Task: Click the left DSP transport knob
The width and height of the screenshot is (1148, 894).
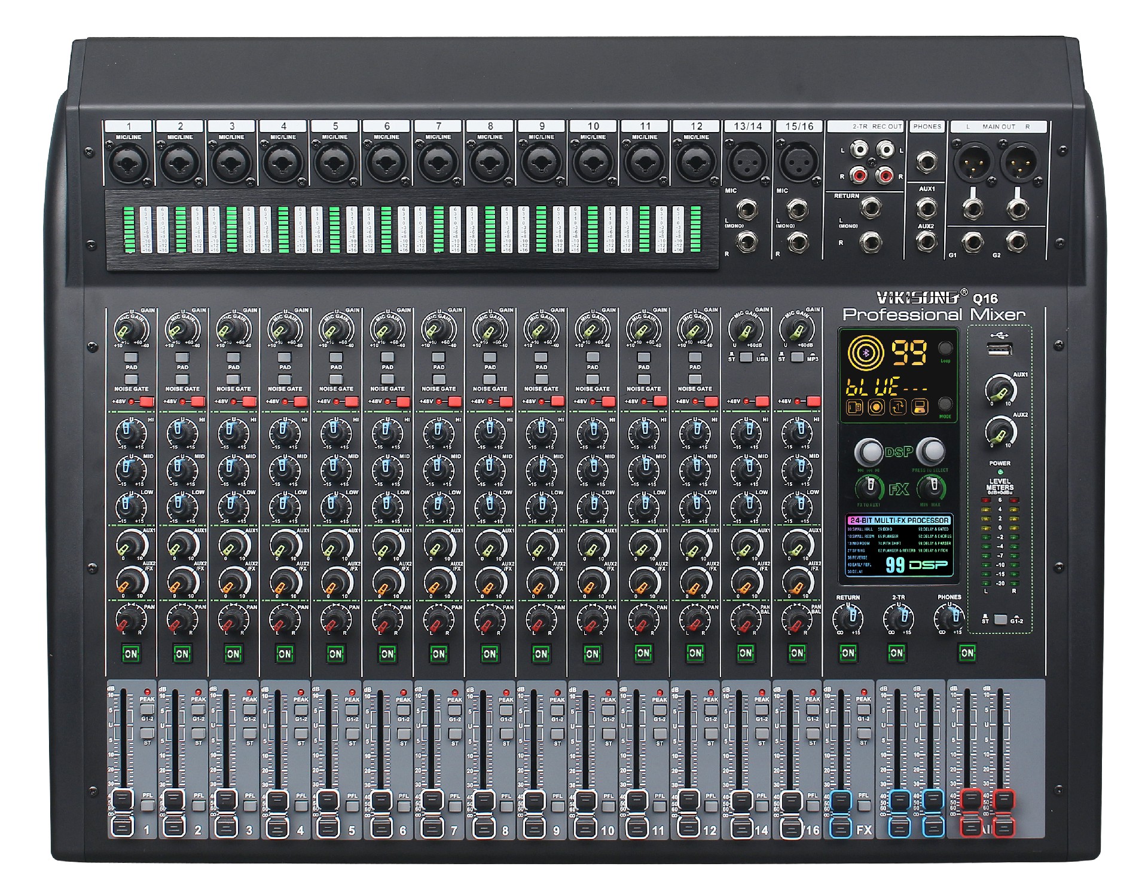Action: tap(869, 452)
